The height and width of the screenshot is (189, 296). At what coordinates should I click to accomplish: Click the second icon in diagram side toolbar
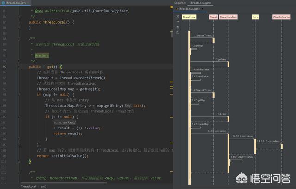pyautogui.click(x=178, y=21)
